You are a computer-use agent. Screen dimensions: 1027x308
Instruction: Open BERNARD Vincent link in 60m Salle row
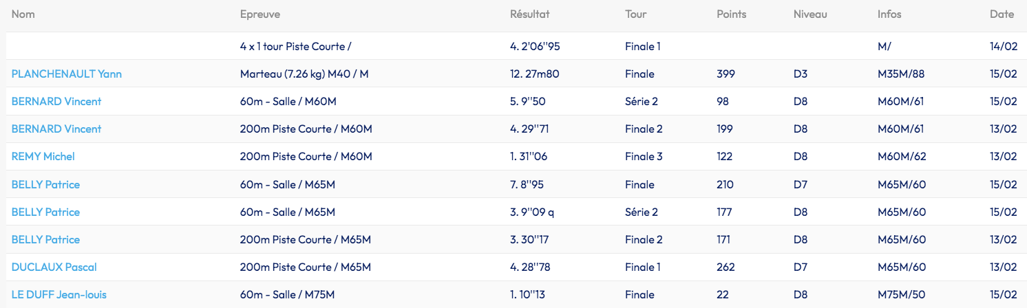coord(56,102)
